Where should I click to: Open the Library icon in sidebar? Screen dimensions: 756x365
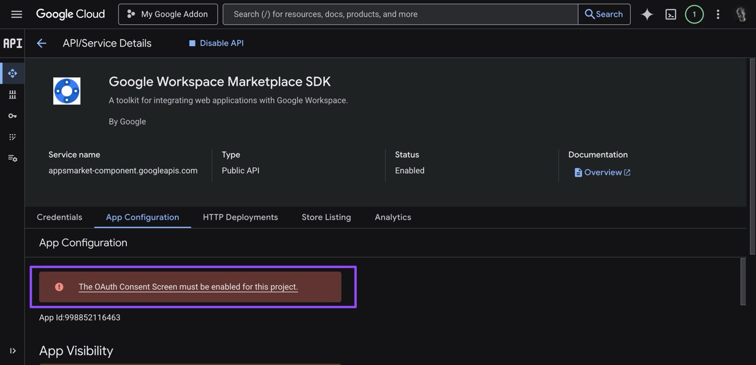pos(12,94)
